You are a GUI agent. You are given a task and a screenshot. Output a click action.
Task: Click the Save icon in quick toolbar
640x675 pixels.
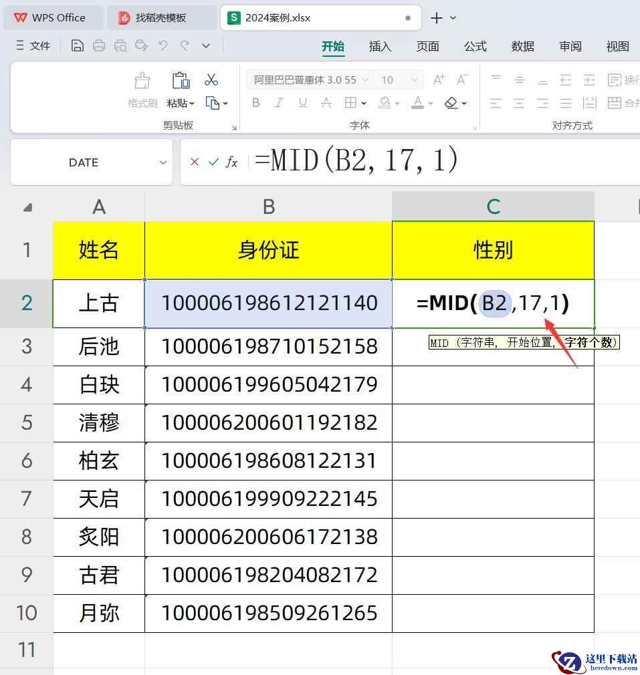coord(78,46)
